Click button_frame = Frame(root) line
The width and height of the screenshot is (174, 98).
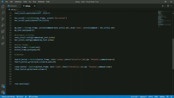coord(27,47)
